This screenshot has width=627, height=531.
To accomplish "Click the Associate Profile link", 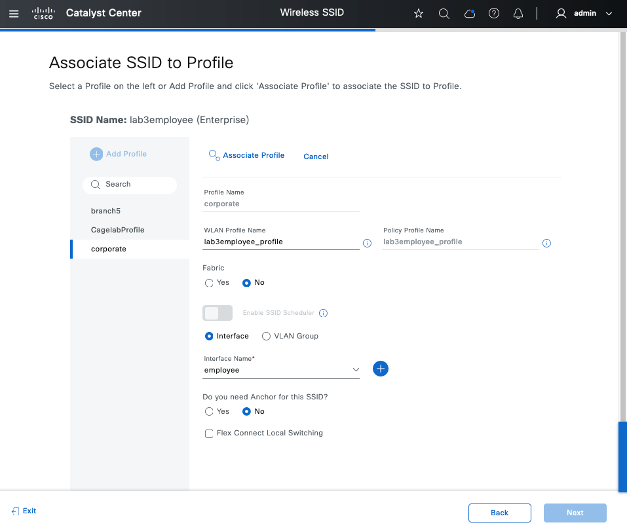I will [254, 156].
